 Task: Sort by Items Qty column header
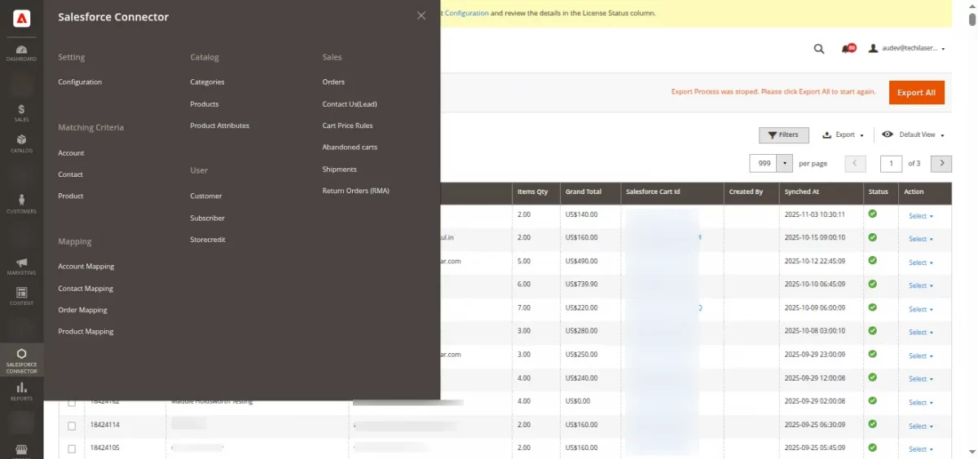point(533,192)
